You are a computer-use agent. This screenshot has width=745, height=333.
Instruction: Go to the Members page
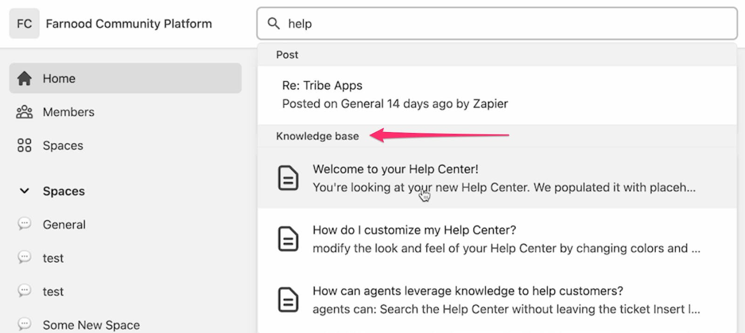tap(68, 112)
